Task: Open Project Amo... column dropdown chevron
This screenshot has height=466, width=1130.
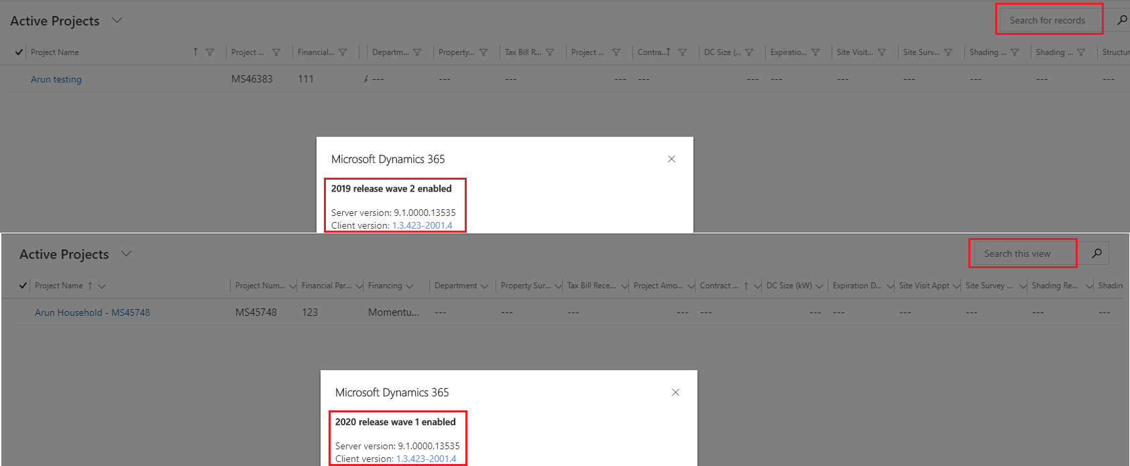Action: [x=691, y=286]
